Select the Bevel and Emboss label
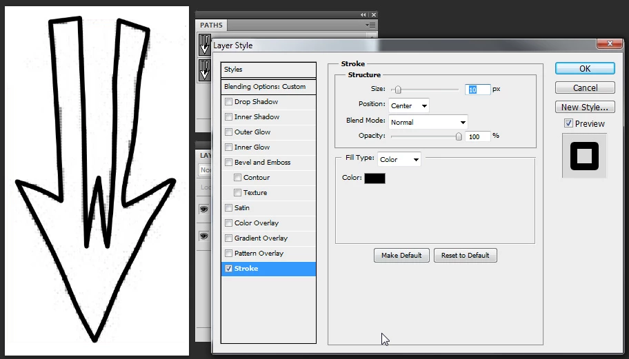Viewport: 629px width, 359px height. tap(262, 162)
